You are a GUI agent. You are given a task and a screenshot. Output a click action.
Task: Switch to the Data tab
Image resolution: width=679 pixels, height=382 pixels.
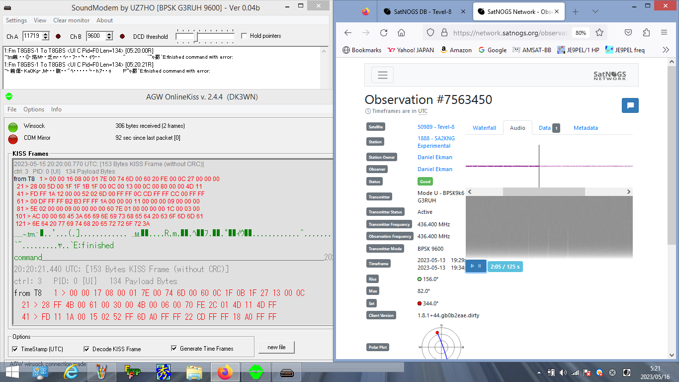tap(549, 128)
